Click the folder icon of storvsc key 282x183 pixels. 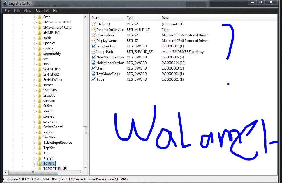point(39,116)
